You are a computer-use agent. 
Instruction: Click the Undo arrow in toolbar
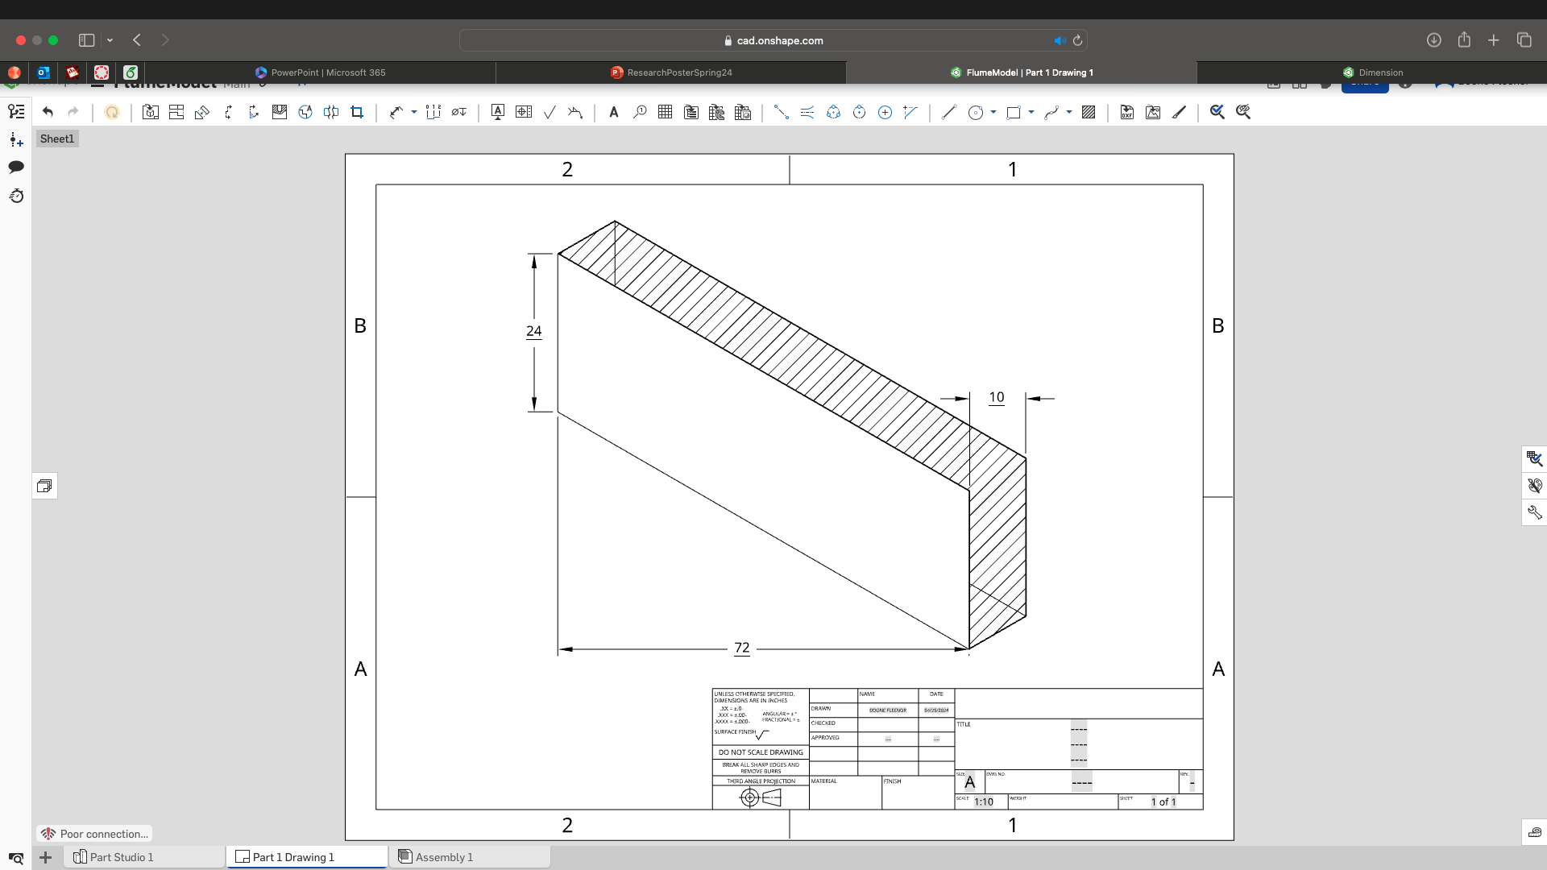48,112
